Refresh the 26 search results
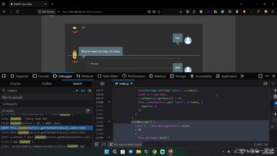277x156 pixels. tap(88, 111)
